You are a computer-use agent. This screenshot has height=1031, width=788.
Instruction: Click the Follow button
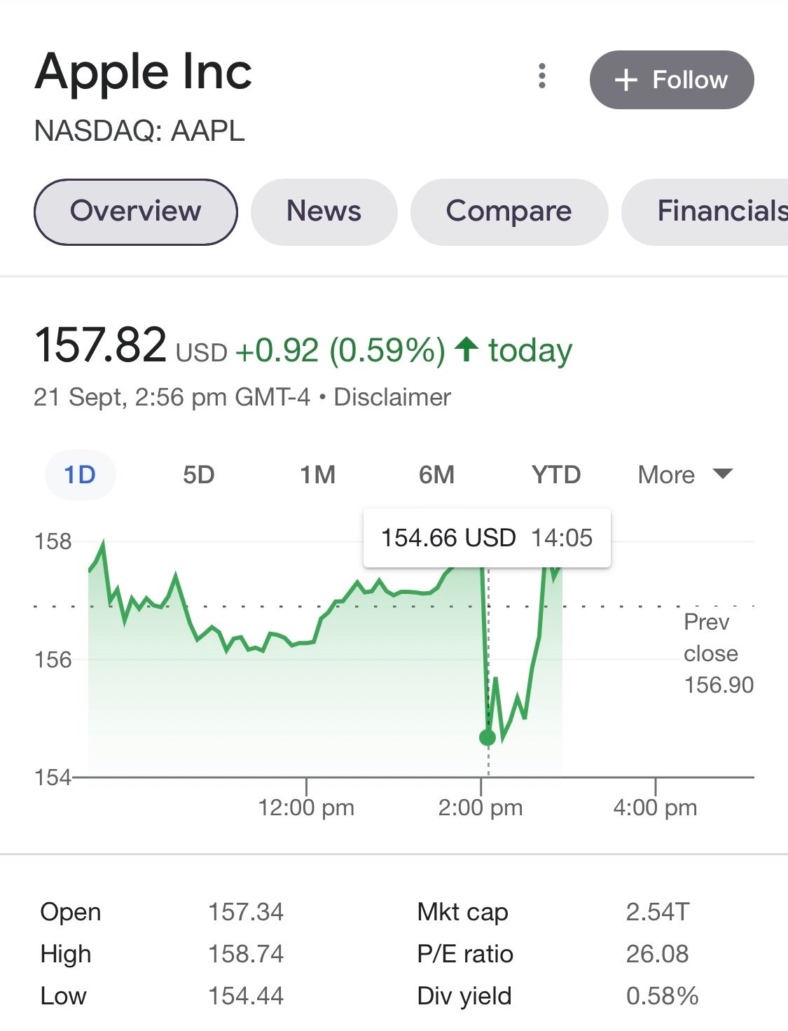click(x=672, y=80)
